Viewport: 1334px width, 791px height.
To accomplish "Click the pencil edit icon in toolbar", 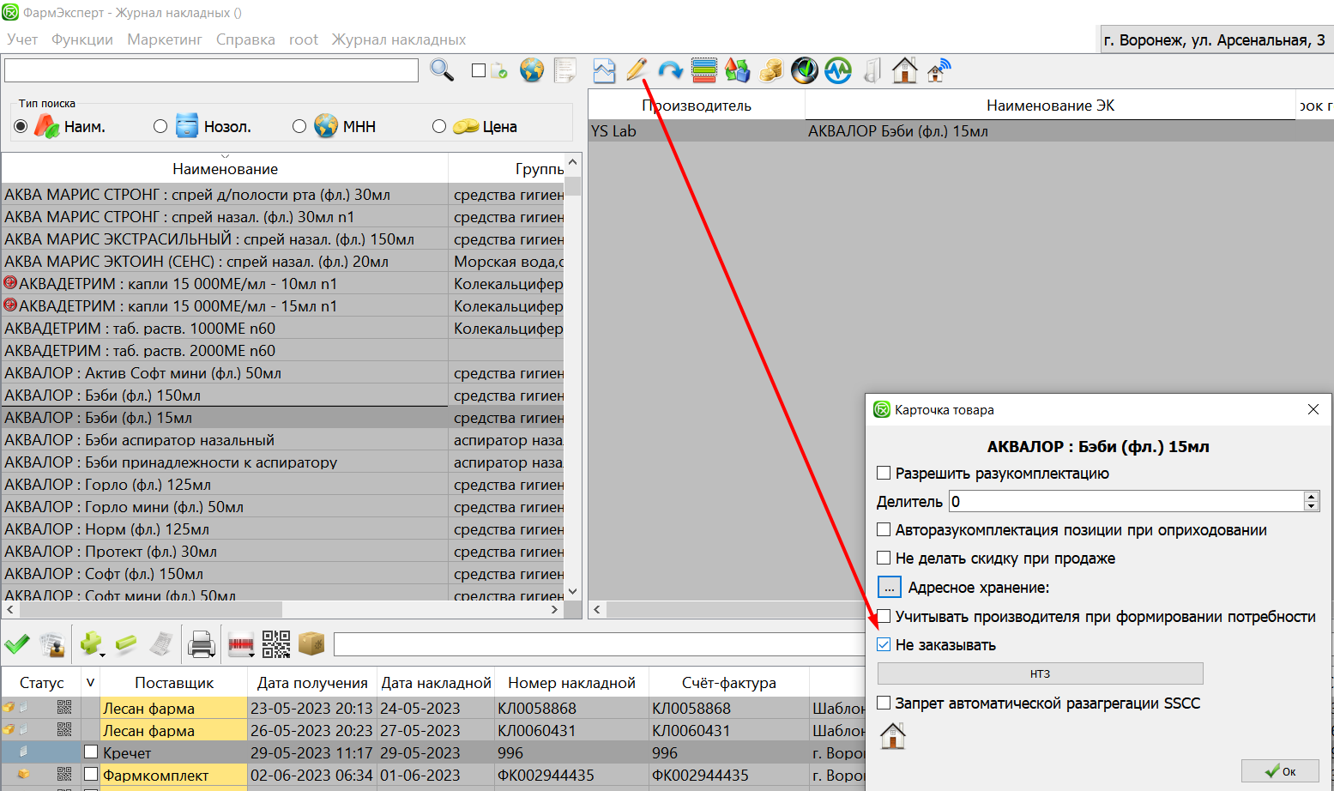I will [x=636, y=70].
